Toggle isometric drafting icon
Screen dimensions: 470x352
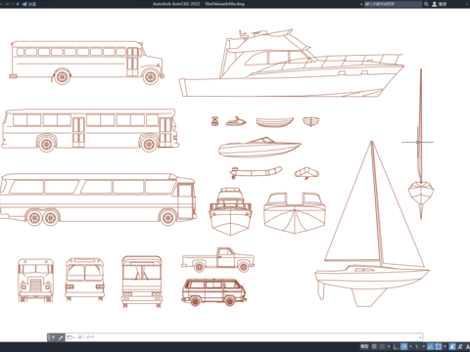click(417, 346)
